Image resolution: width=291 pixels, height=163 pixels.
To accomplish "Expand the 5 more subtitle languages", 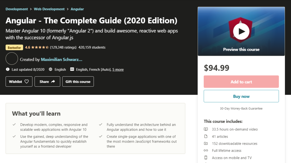I will click(x=118, y=69).
